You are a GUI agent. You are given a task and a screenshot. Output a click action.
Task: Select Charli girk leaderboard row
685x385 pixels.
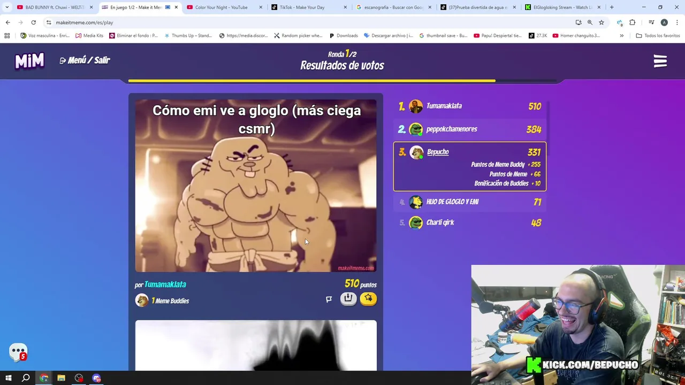pos(470,222)
